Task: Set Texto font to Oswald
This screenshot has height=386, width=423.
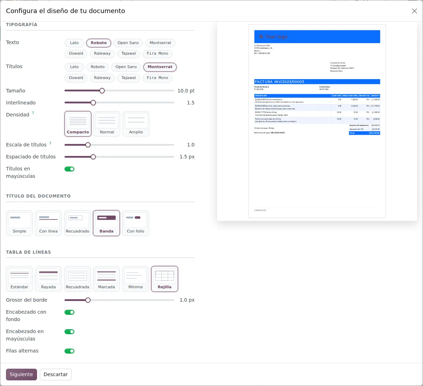Action: [76, 54]
